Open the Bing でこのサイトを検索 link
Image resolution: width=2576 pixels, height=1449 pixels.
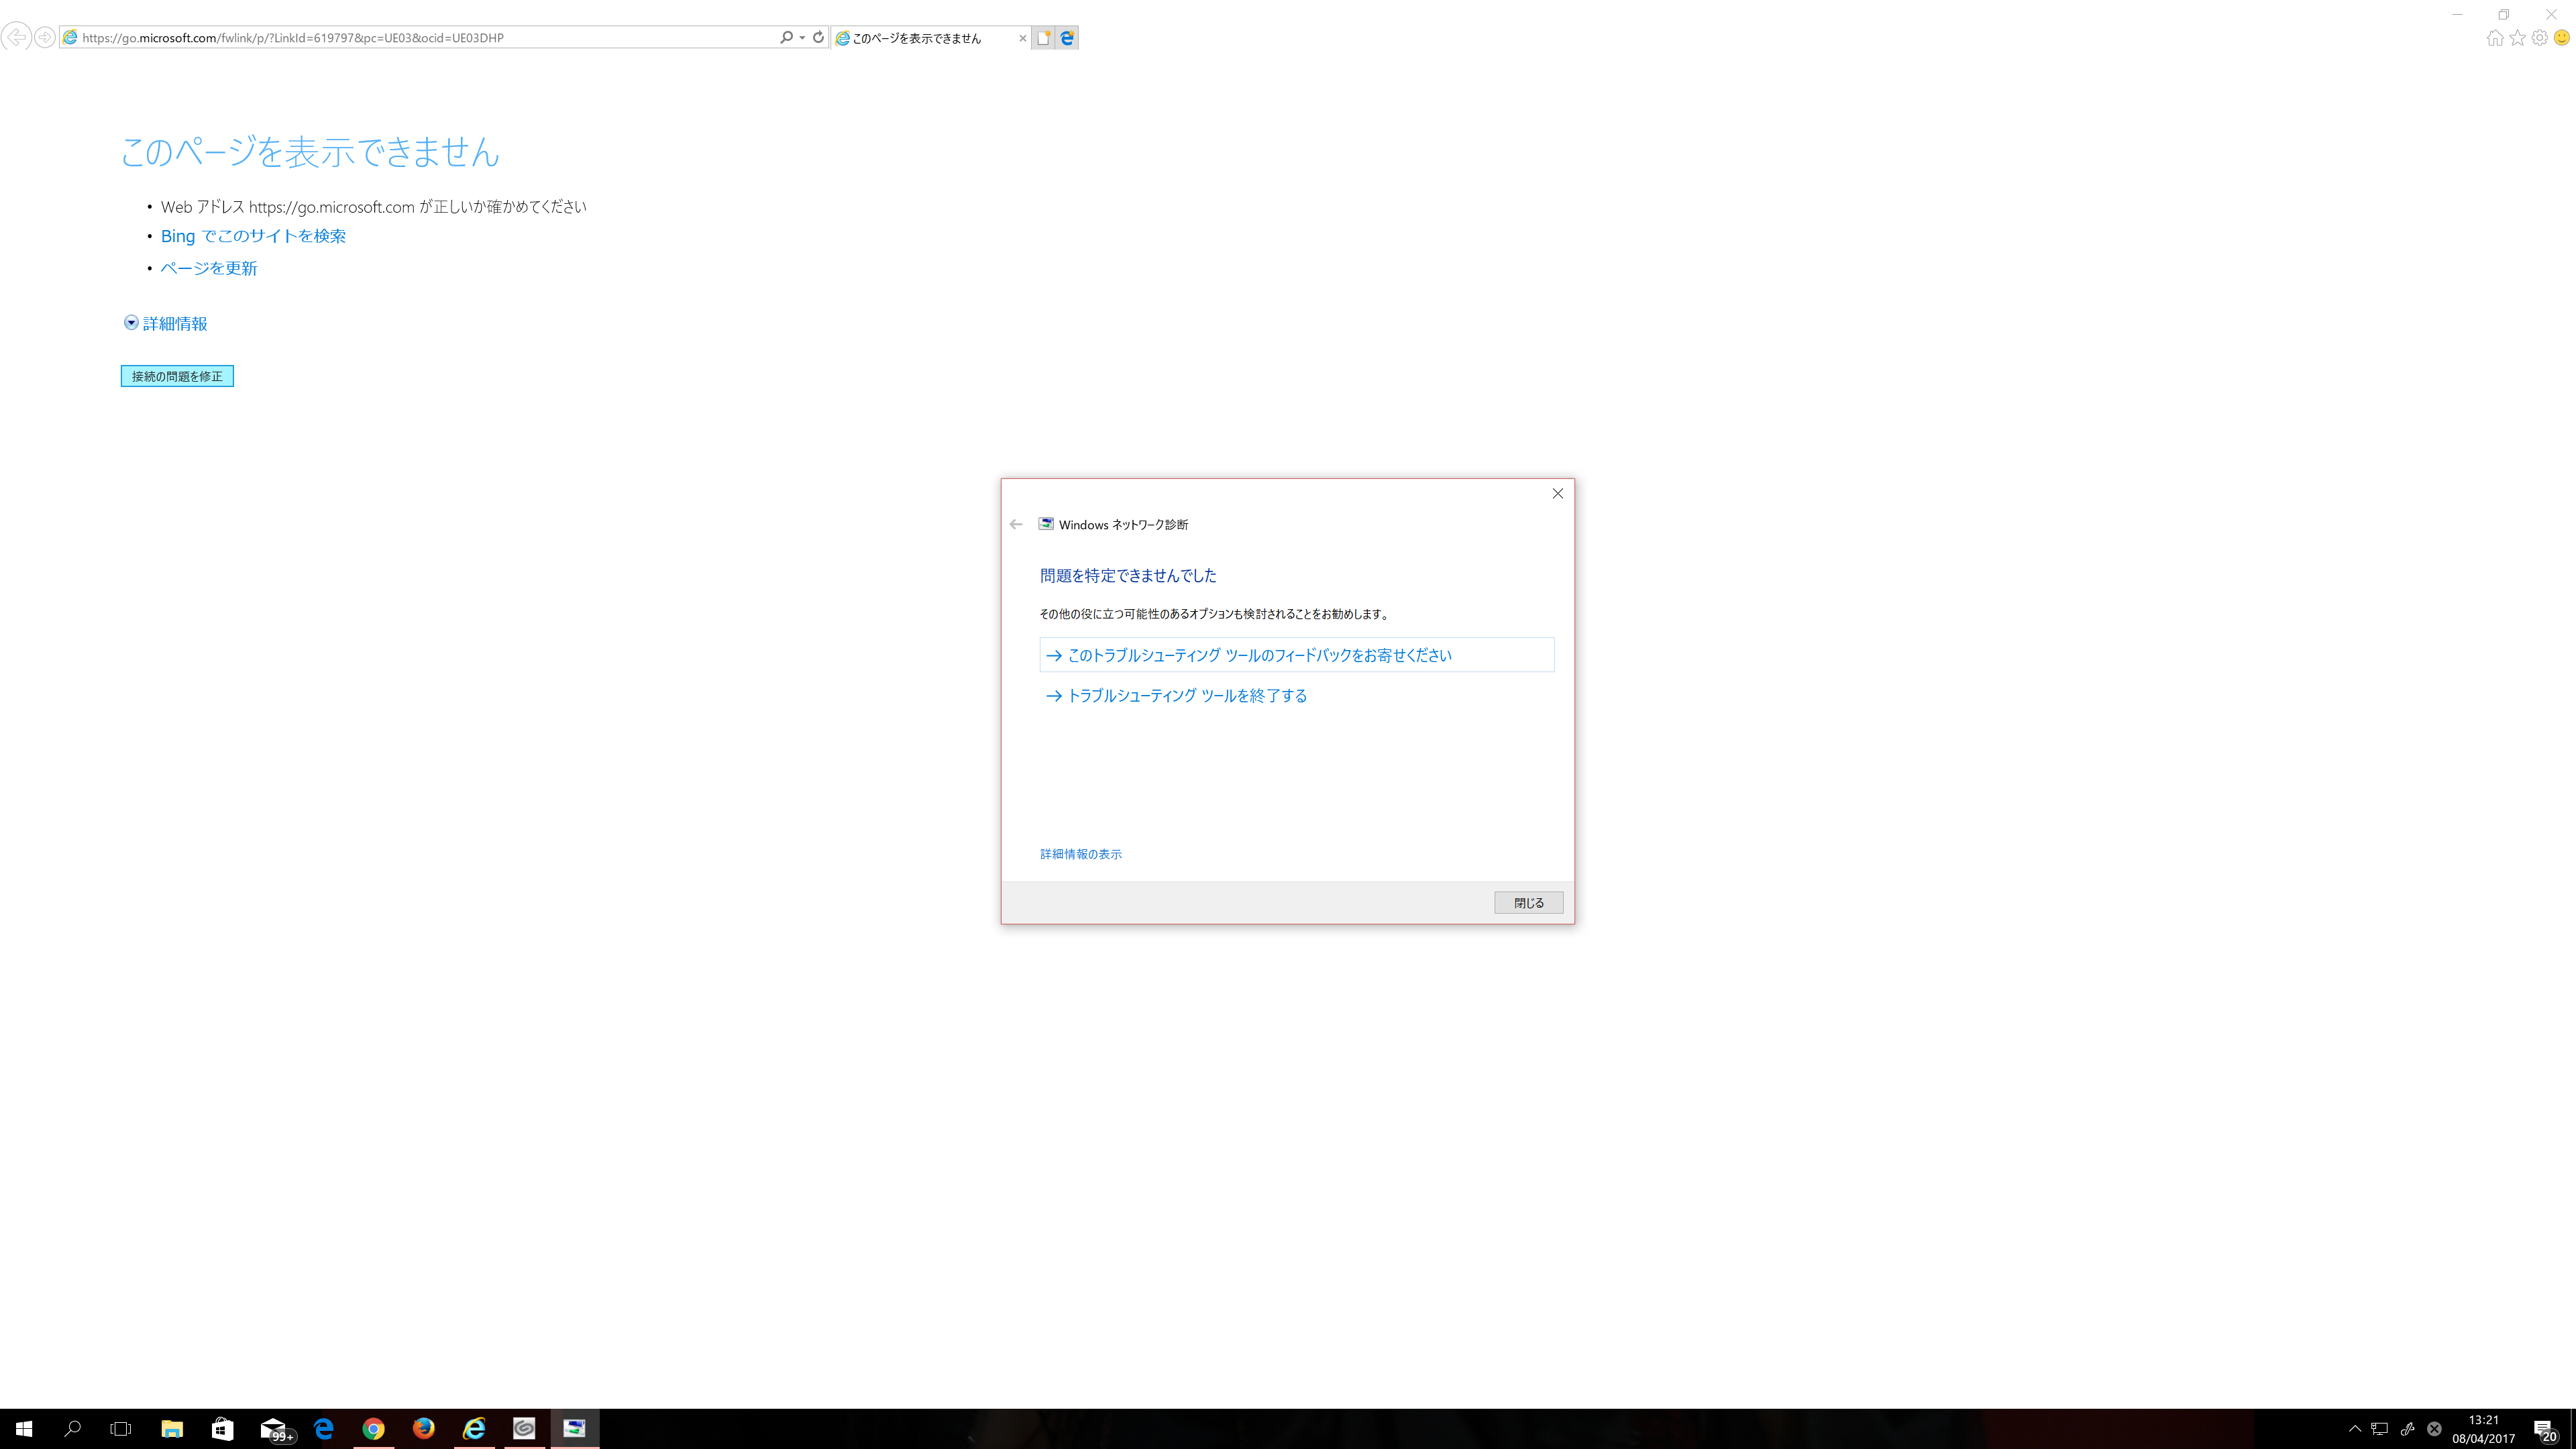click(253, 236)
